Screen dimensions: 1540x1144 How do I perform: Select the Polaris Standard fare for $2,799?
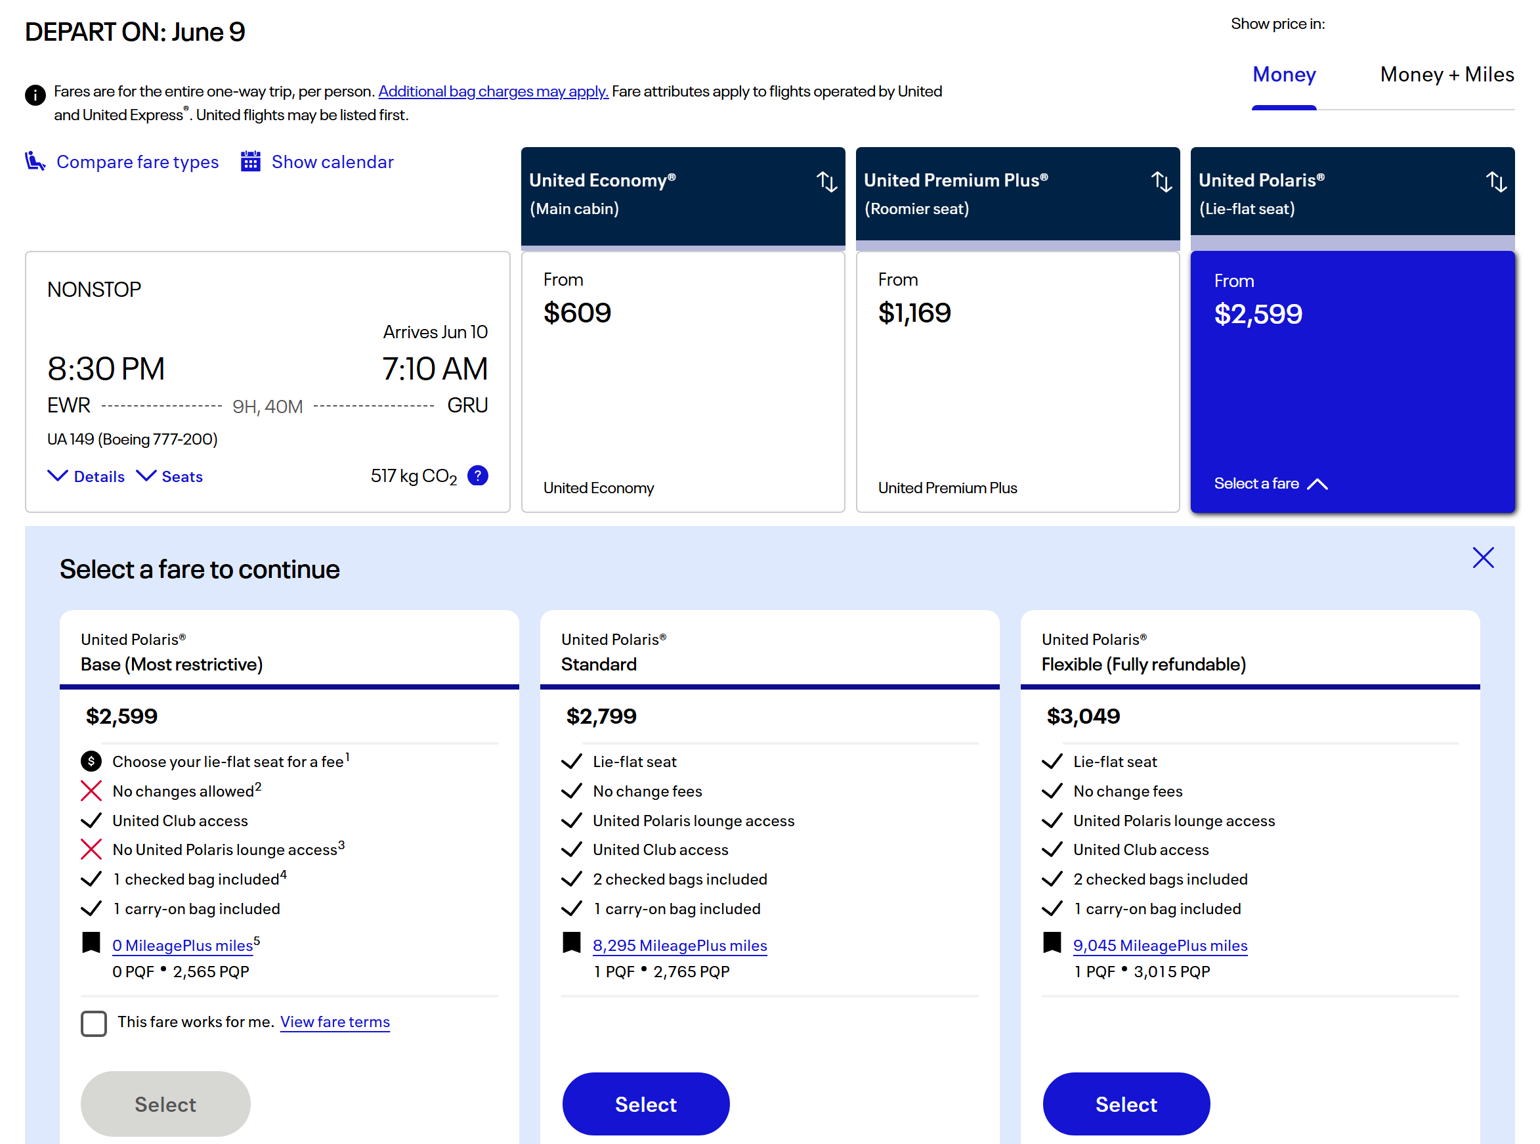(x=645, y=1104)
